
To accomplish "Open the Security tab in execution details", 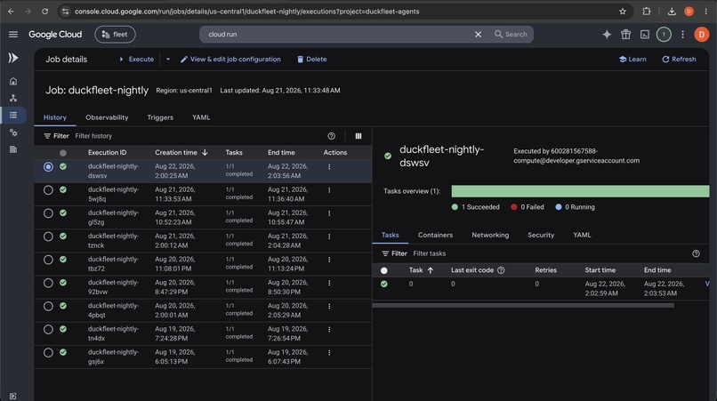I will [x=541, y=235].
